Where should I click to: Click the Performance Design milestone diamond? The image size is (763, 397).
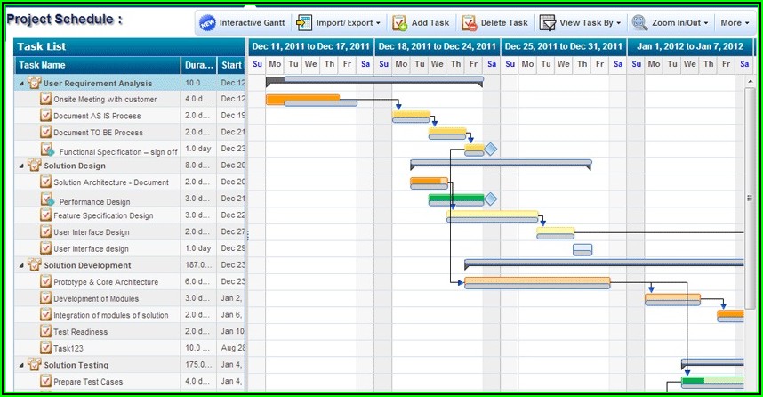pos(491,198)
